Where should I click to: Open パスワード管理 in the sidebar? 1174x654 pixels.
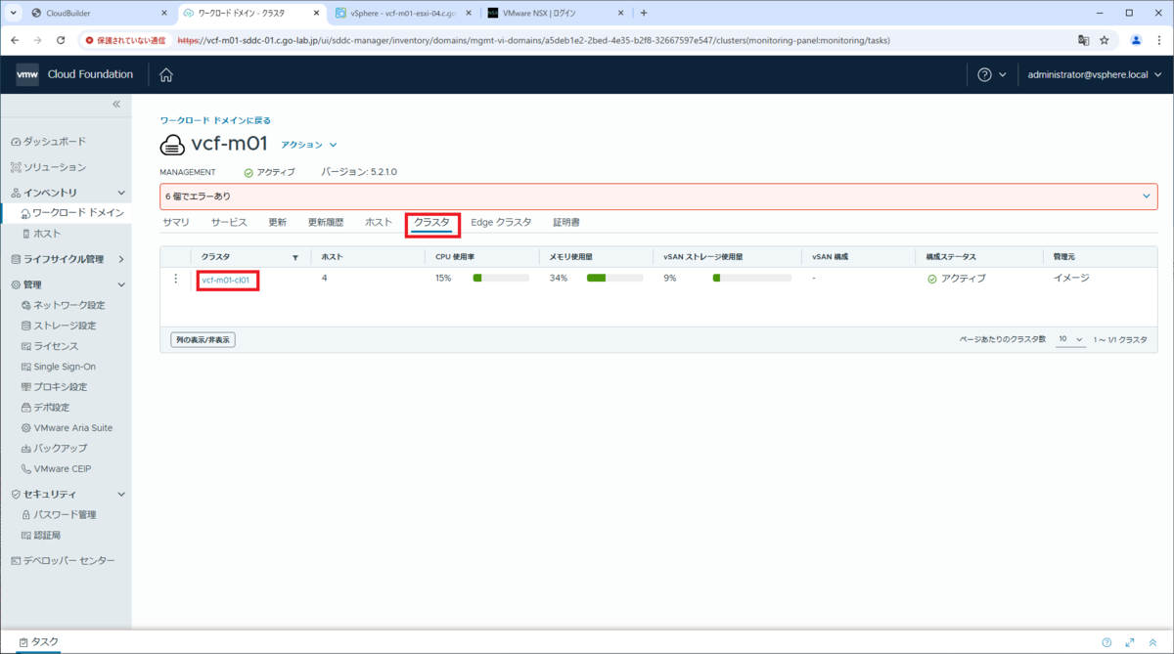[x=59, y=514]
